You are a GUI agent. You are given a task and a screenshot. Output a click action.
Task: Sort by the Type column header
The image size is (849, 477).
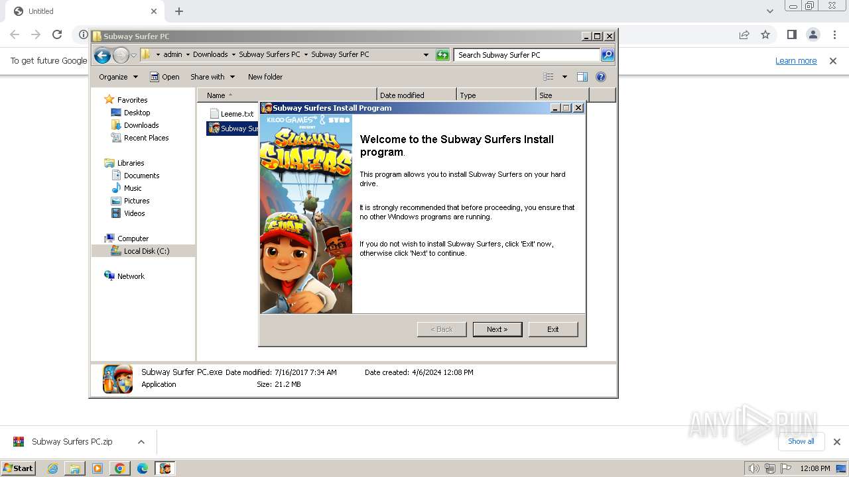click(x=496, y=95)
